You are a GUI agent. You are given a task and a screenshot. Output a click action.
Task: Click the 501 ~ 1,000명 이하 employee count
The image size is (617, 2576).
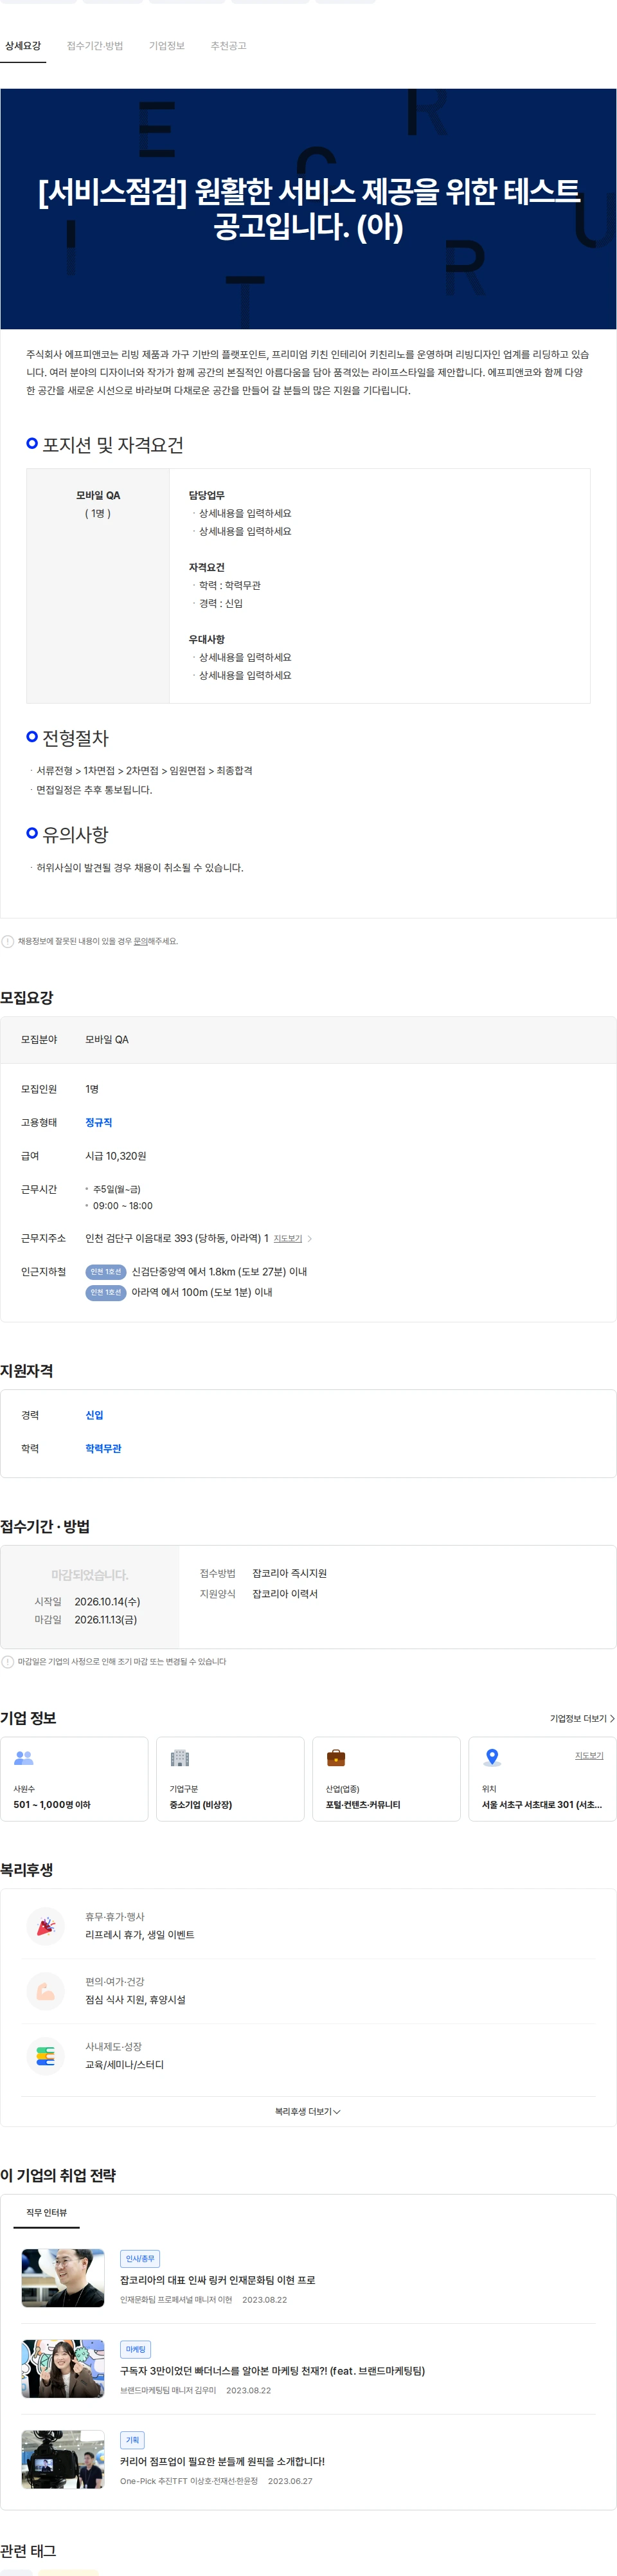52,1805
